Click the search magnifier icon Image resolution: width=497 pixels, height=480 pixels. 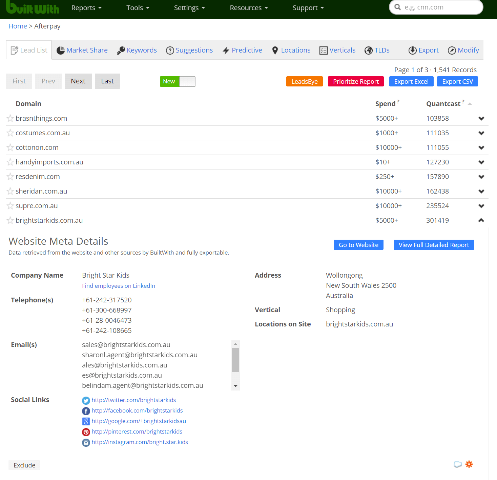pyautogui.click(x=398, y=7)
